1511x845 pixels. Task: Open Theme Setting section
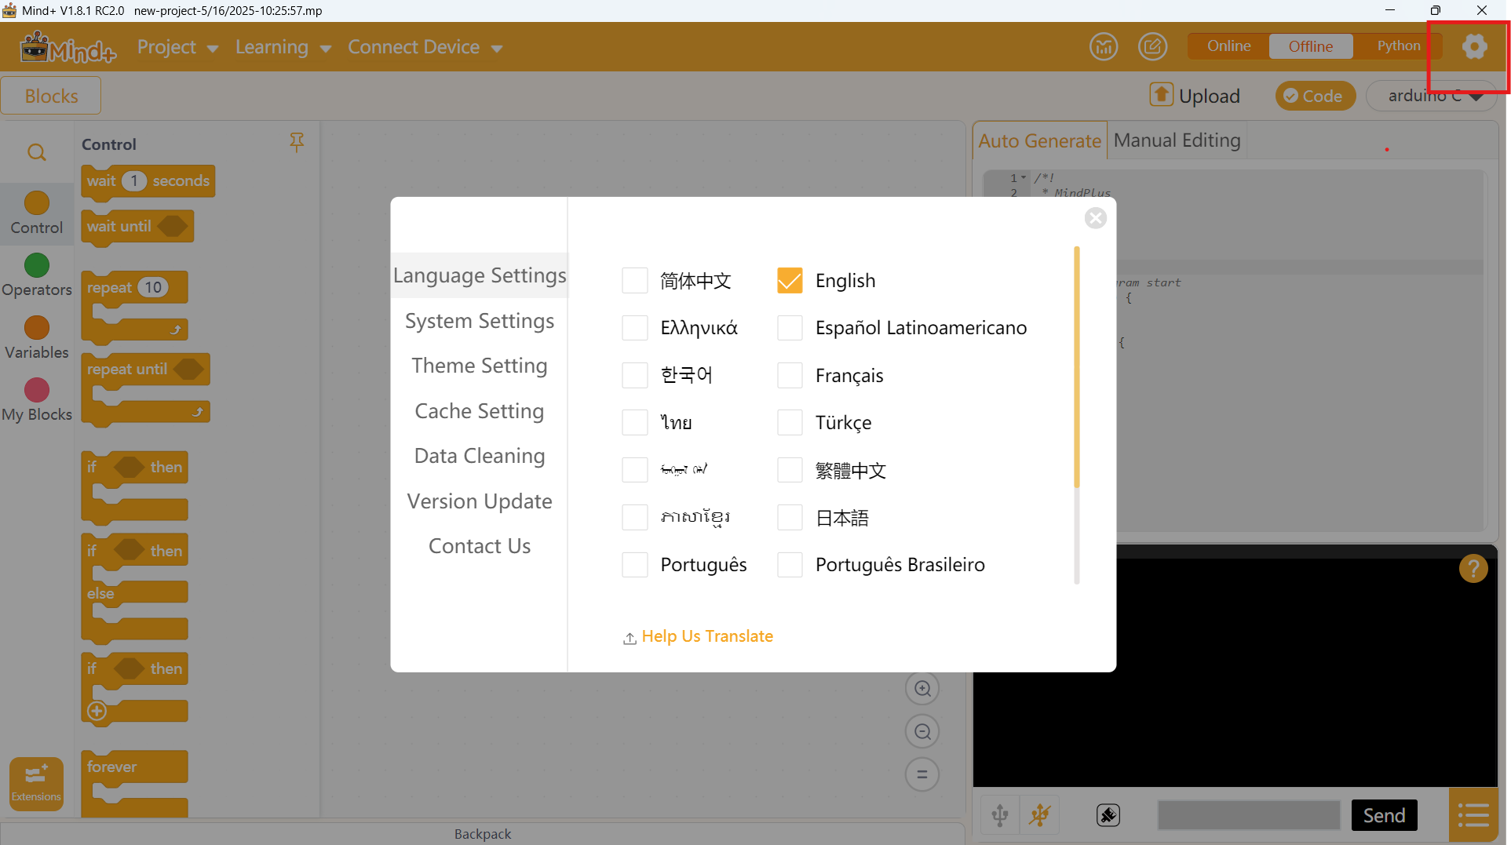click(480, 366)
